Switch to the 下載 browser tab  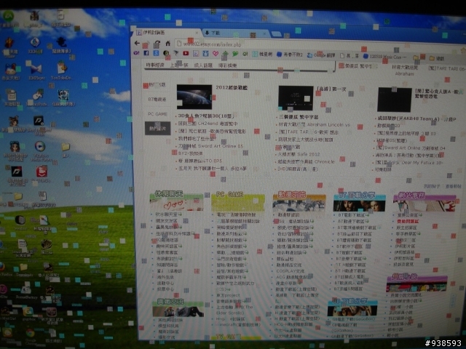point(234,33)
